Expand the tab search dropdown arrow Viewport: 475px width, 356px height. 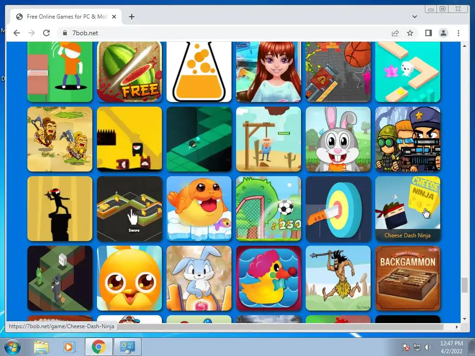tap(415, 17)
